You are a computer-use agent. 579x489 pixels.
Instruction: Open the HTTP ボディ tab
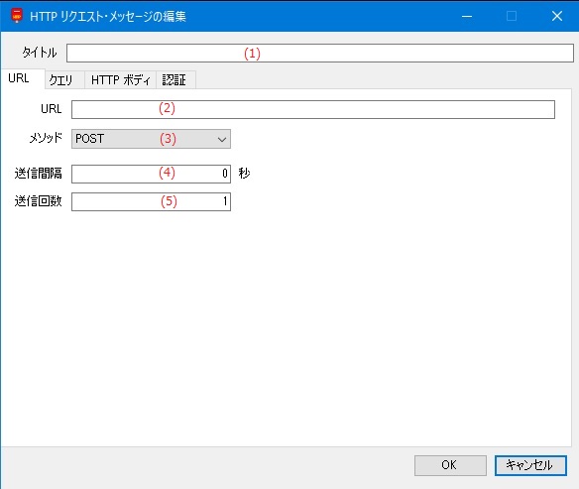121,79
